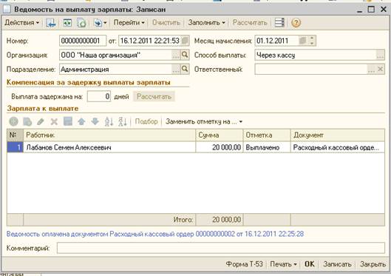Open the Организация magnifier lookup icon
This screenshot has height=276, width=391.
click(185, 55)
